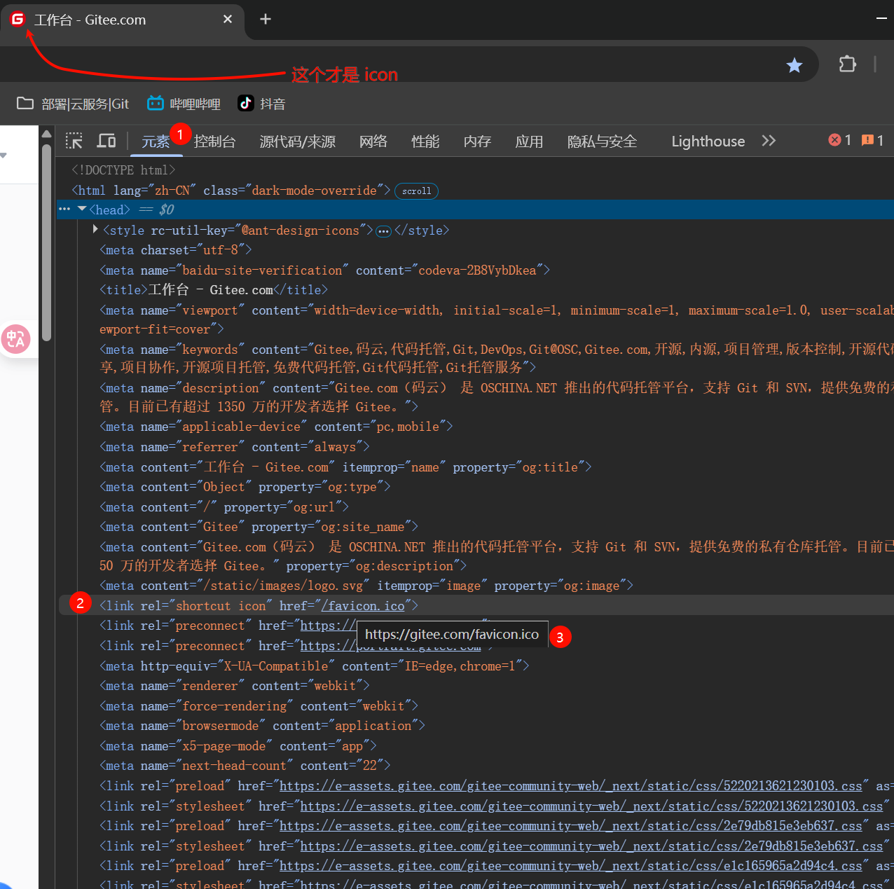
Task: Show more DevTools tabs via chevron
Action: coord(769,141)
